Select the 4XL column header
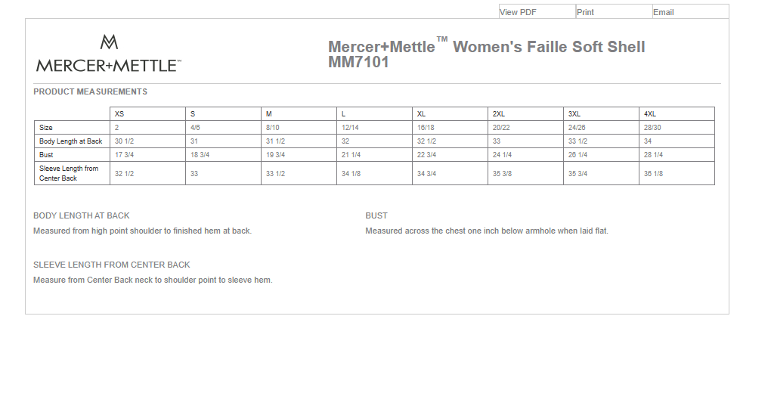Screen dimensions: 771x409 pos(649,113)
